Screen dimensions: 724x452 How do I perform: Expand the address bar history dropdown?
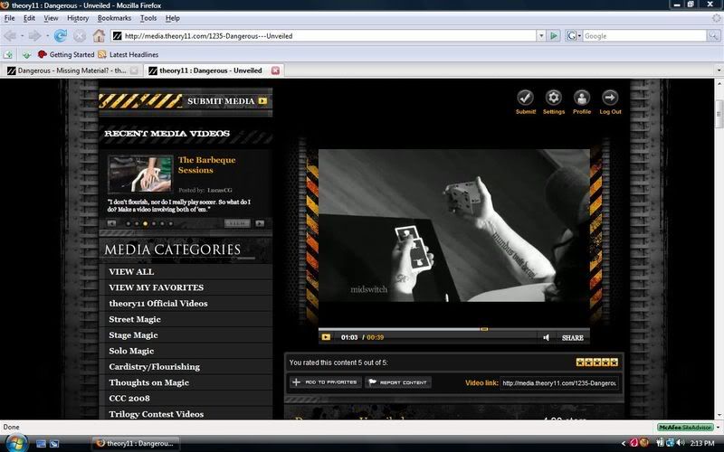tap(541, 35)
